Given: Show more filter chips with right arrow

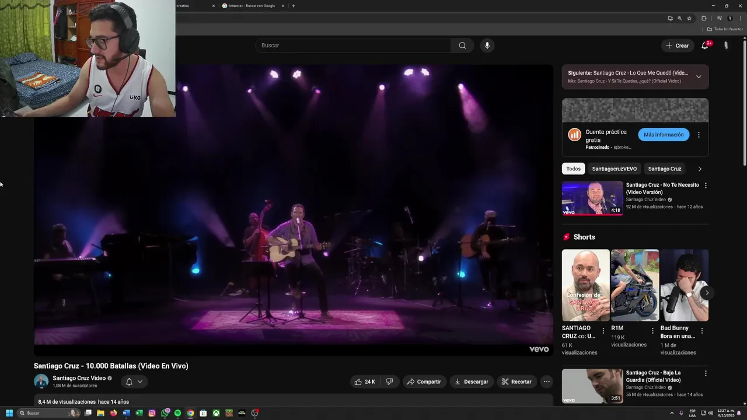Looking at the screenshot, I should [x=700, y=169].
